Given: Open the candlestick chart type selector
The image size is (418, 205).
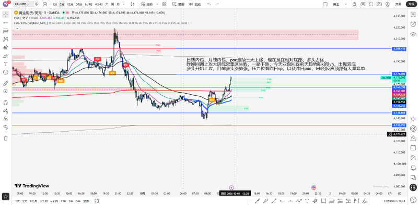Looking at the screenshot, I should pyautogui.click(x=133, y=4).
